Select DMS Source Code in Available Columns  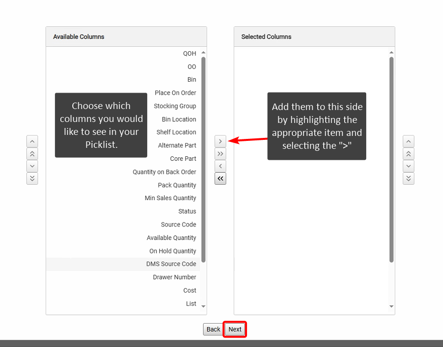[171, 264]
